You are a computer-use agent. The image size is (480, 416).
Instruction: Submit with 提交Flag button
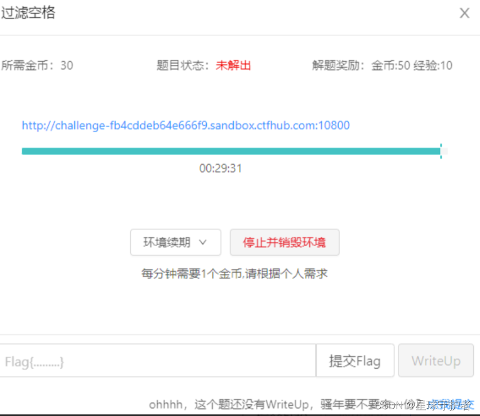click(355, 361)
